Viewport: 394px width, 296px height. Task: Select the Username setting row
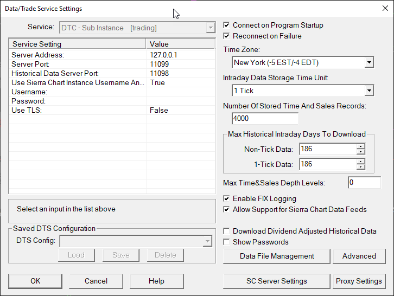(x=112, y=92)
